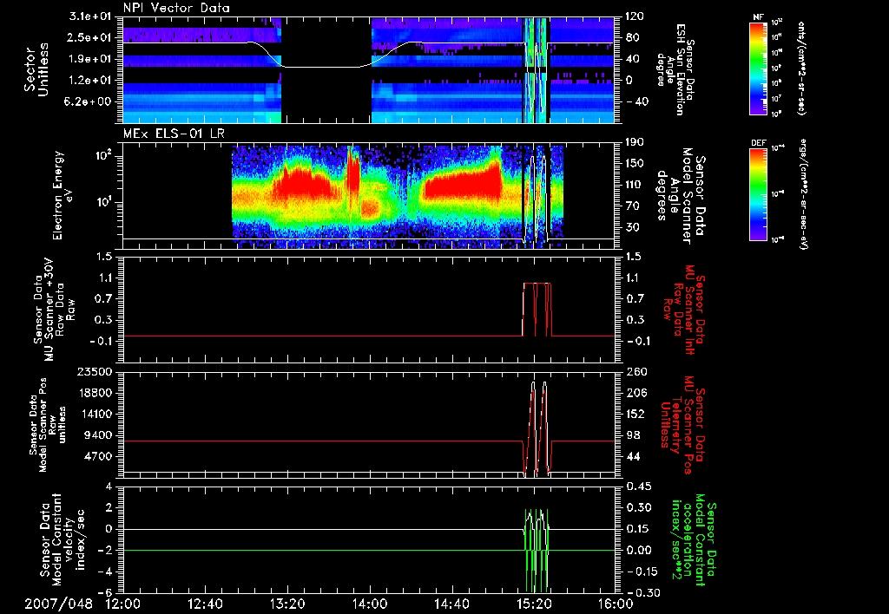Select the "Model Scanner Angle degrees" axis title

(681, 196)
